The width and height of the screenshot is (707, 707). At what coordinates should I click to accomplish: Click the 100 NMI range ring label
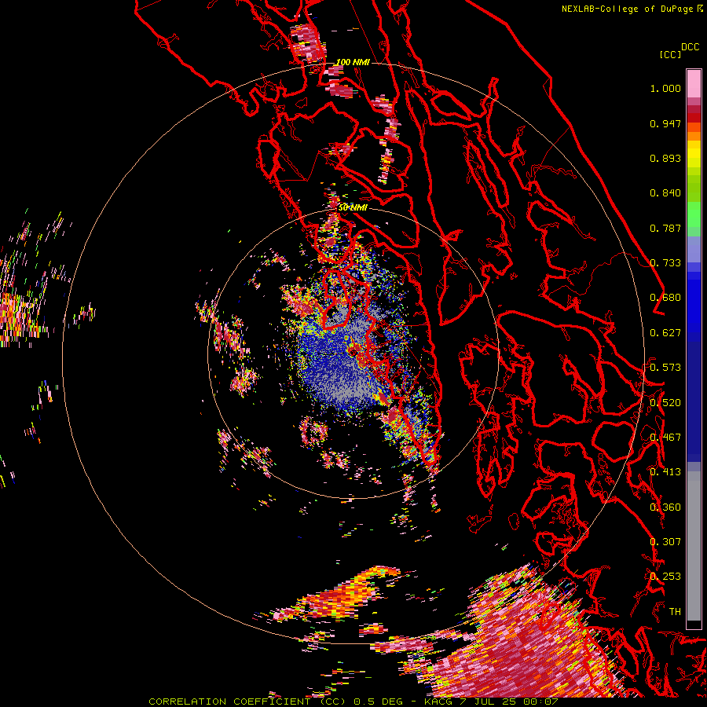pos(353,62)
